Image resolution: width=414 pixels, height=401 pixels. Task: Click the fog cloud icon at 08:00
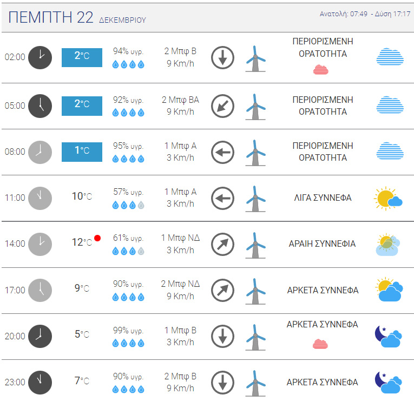[390, 151]
